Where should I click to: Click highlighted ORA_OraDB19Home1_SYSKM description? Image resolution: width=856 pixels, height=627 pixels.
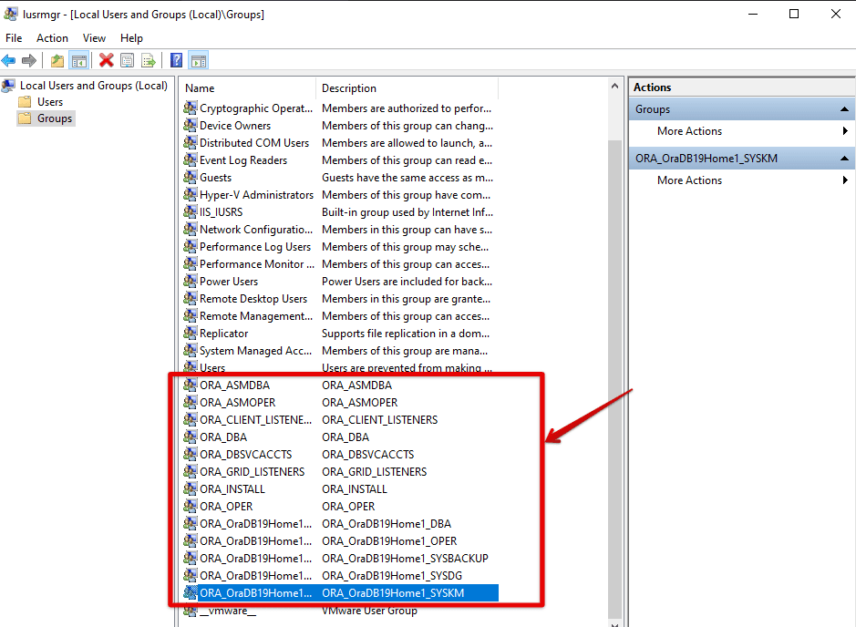[x=393, y=593]
